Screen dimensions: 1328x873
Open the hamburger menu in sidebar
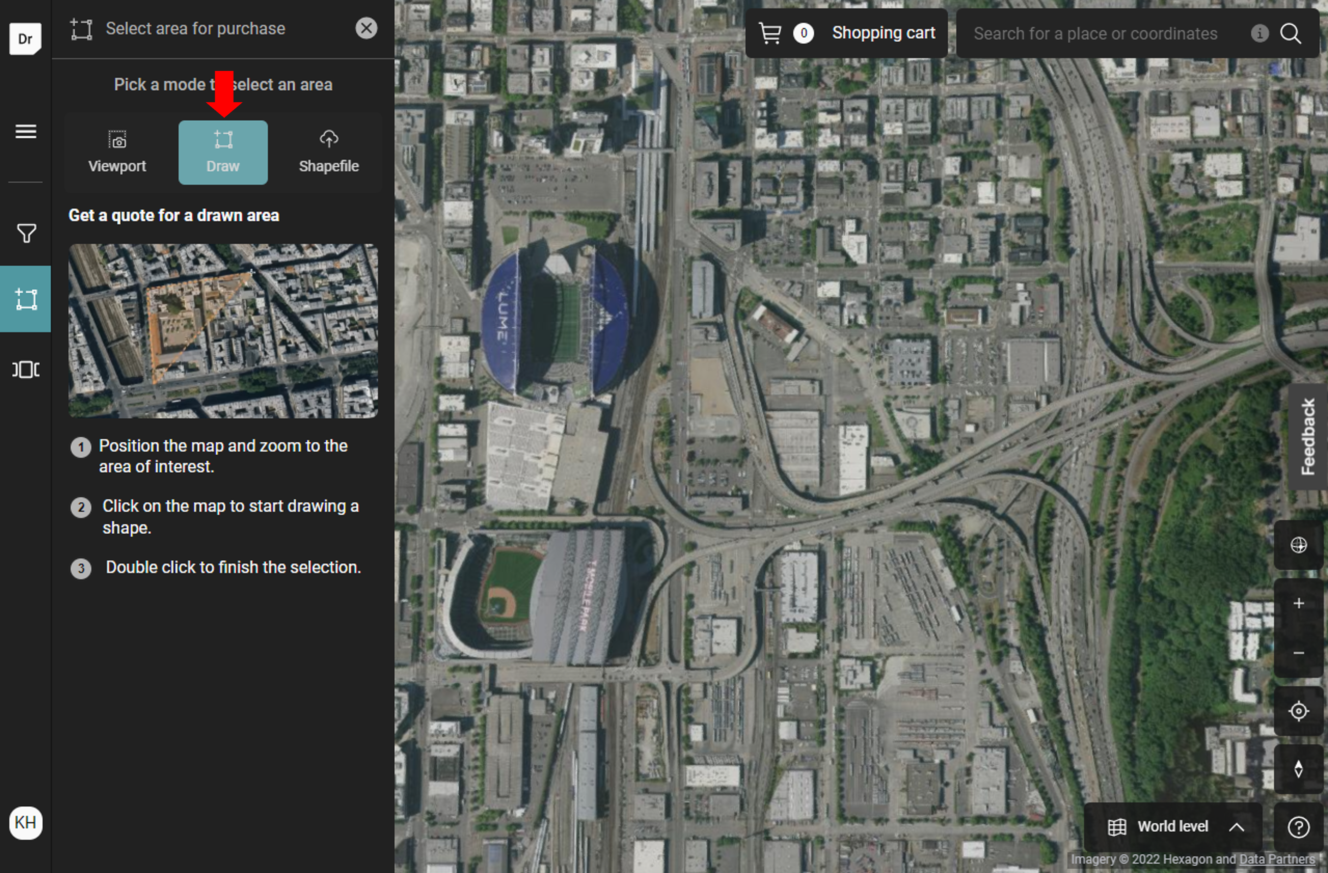[x=26, y=132]
